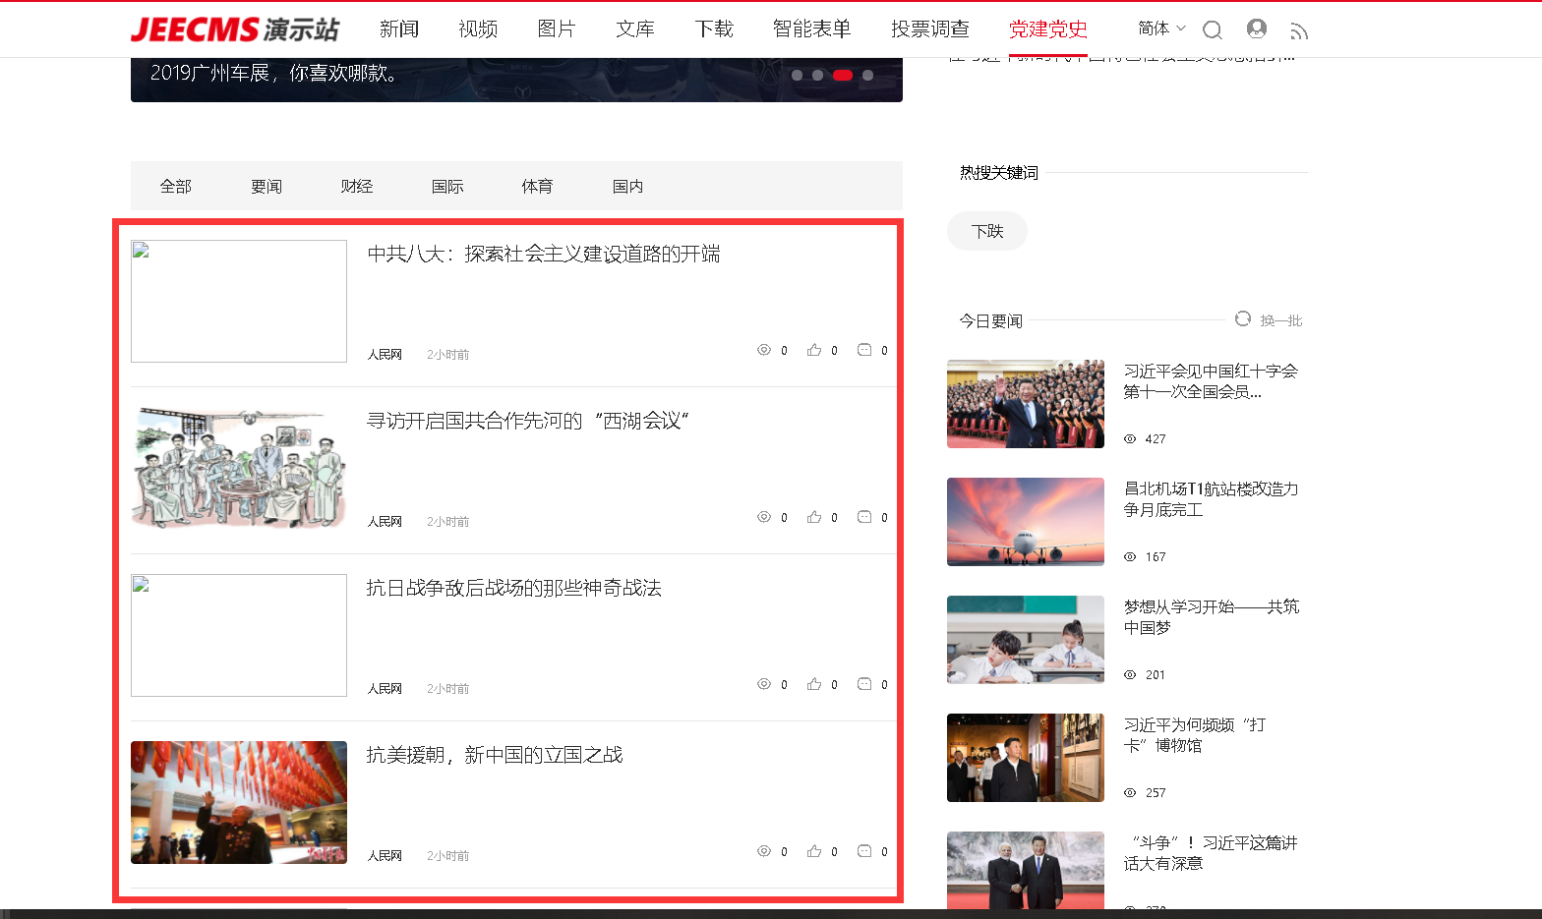Open the 昌北机场T1航站楼 airplane thumbnail

click(x=1025, y=522)
